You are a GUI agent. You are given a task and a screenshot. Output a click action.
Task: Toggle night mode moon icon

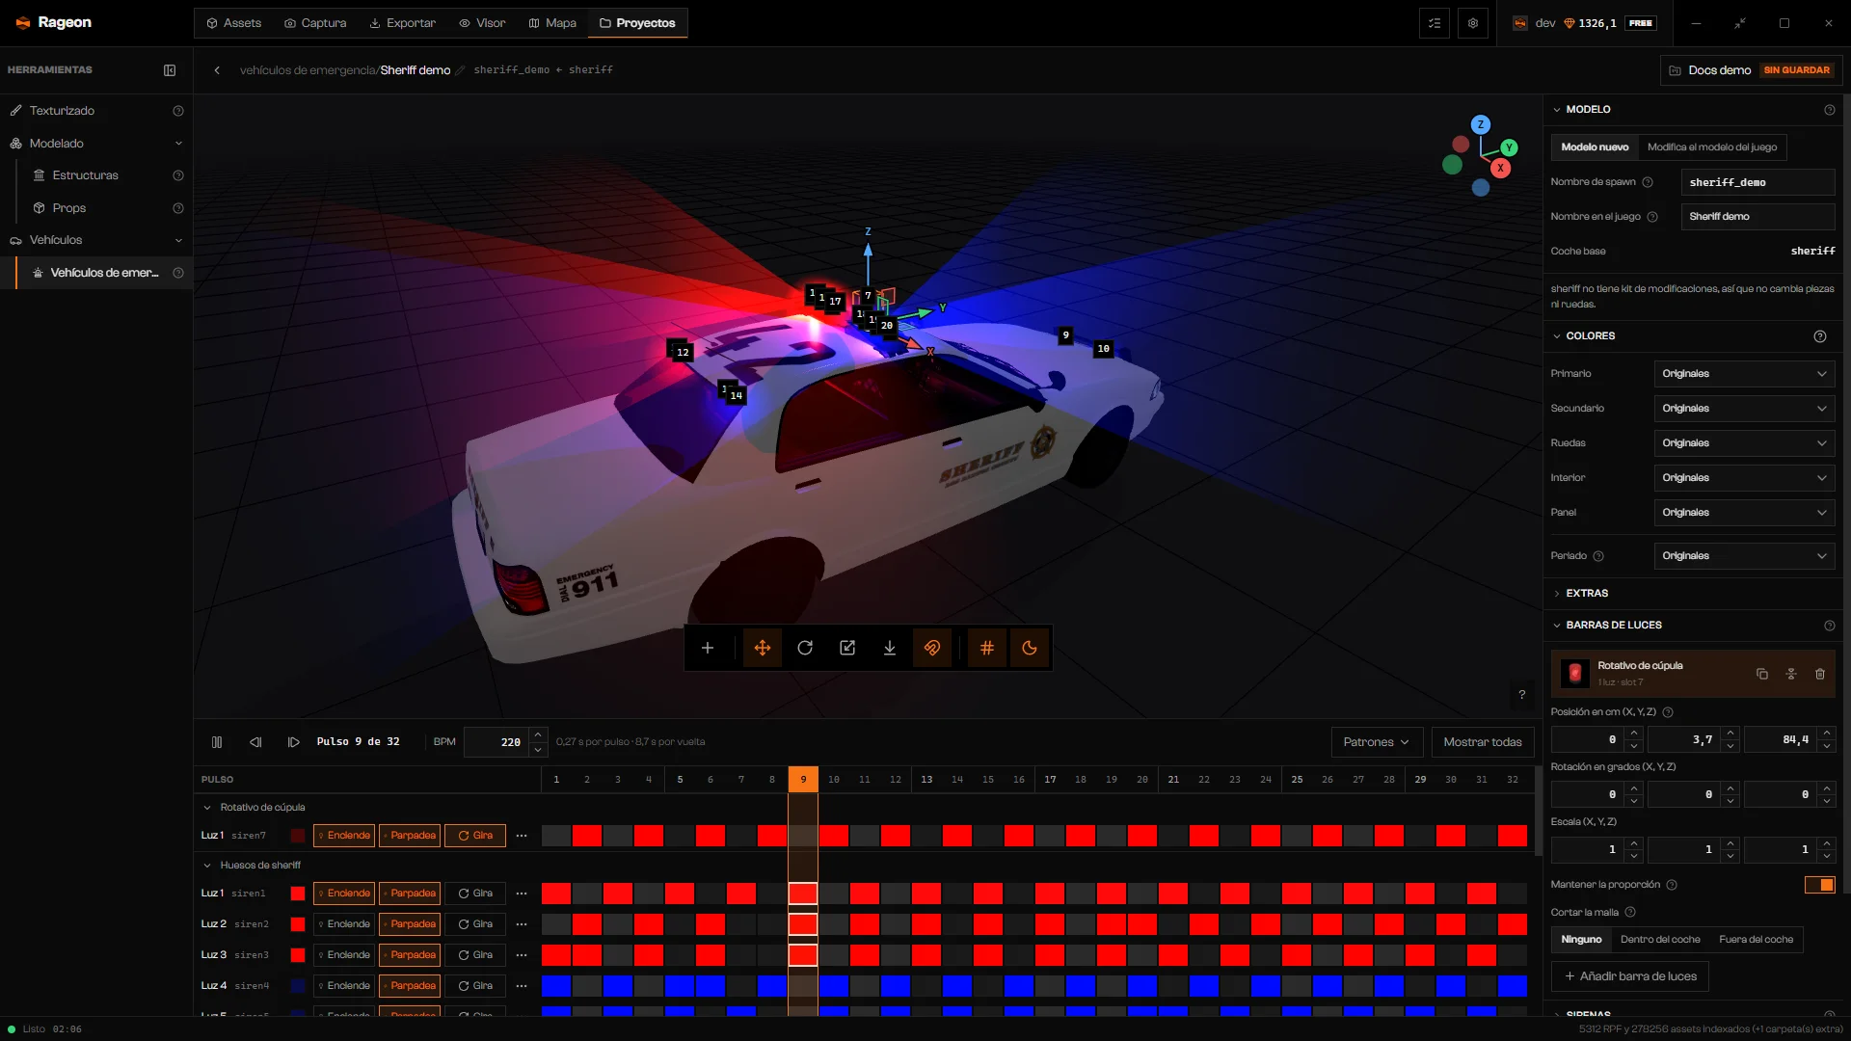coord(1030,648)
